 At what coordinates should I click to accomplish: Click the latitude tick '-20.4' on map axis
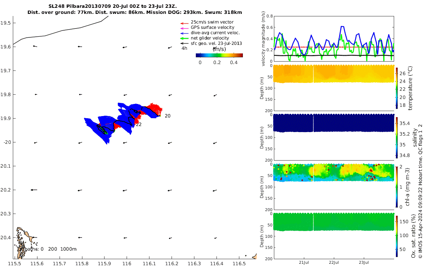[x=5, y=237]
